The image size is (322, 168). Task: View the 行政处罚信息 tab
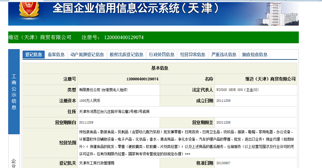[x=162, y=54]
